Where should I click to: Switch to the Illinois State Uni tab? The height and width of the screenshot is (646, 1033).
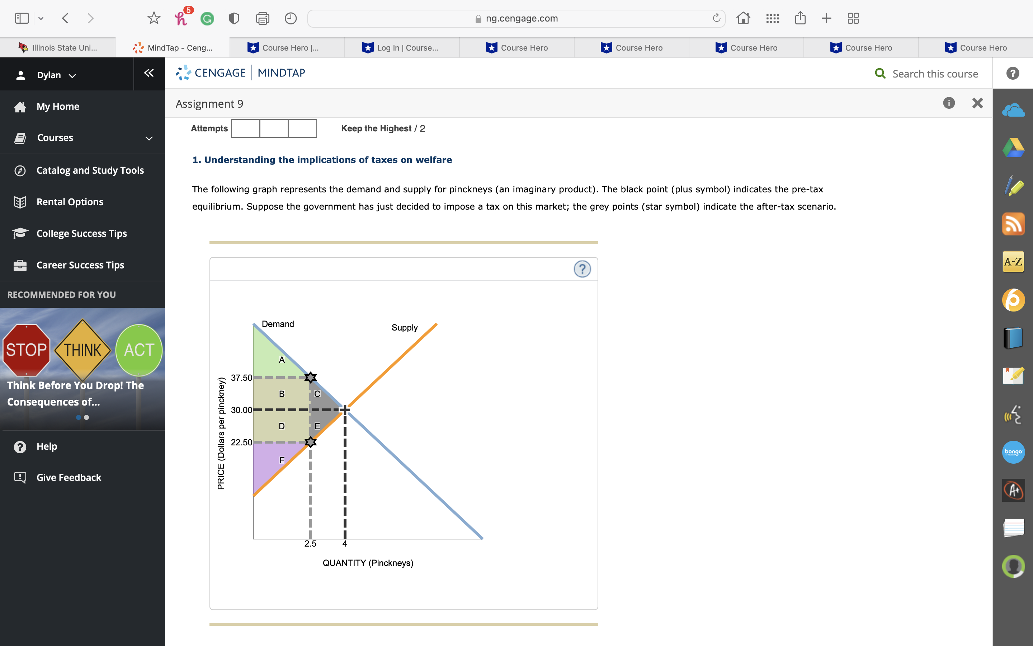tap(58, 48)
